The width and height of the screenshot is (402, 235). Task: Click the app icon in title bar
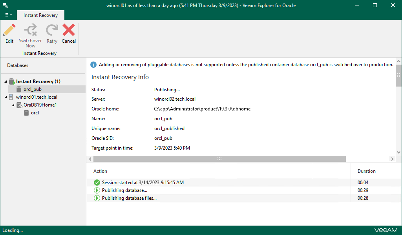[5, 5]
